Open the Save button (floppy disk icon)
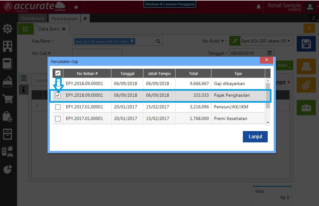 tap(305, 44)
